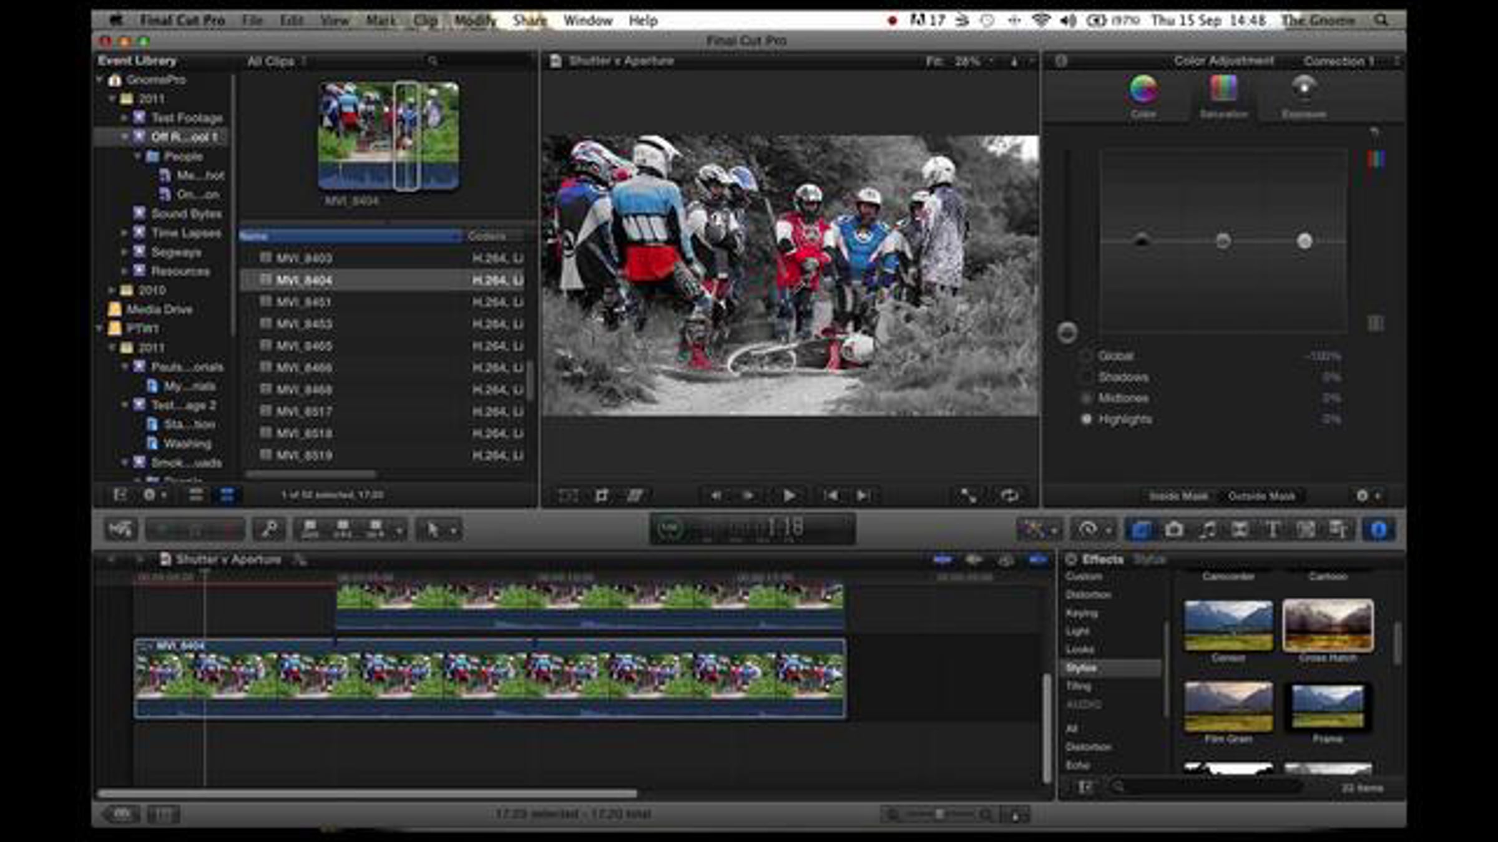Switch to the Color tab in Color Board
Image resolution: width=1498 pixels, height=842 pixels.
pos(1143,97)
